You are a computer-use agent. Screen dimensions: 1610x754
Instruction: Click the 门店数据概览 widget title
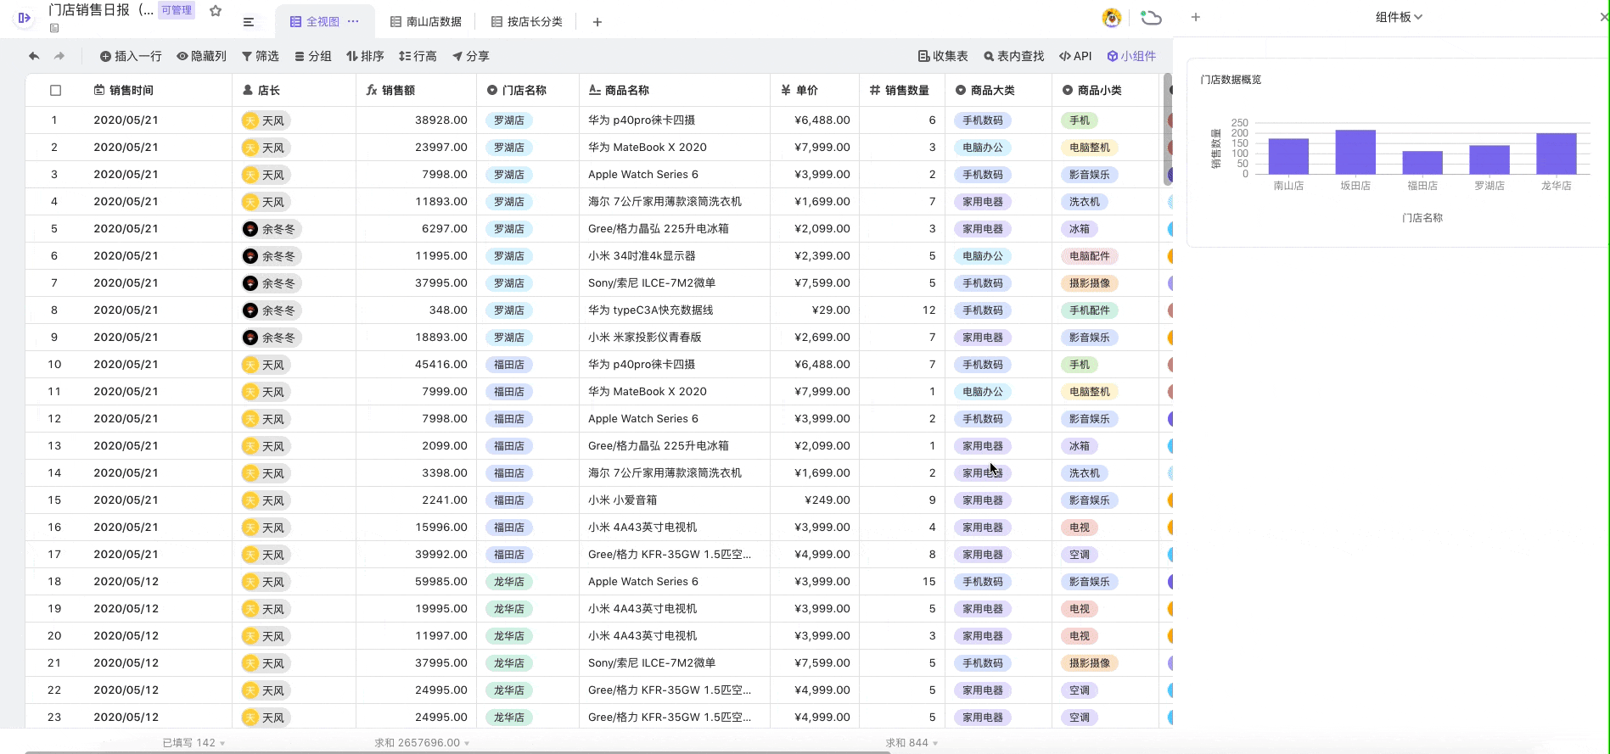[1231, 80]
